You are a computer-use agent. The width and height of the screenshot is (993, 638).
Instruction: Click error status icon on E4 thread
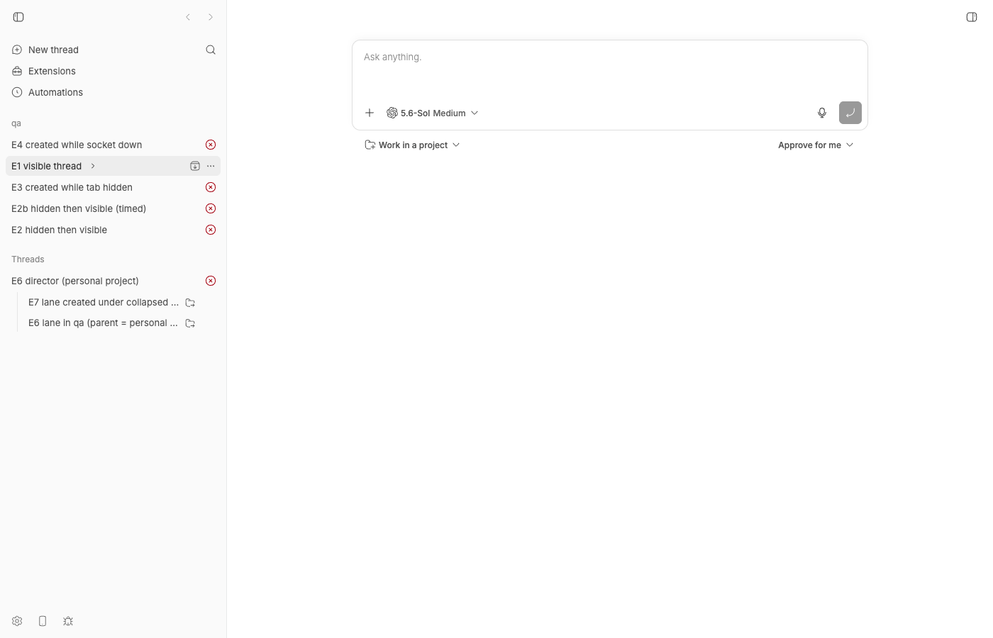[x=211, y=145]
